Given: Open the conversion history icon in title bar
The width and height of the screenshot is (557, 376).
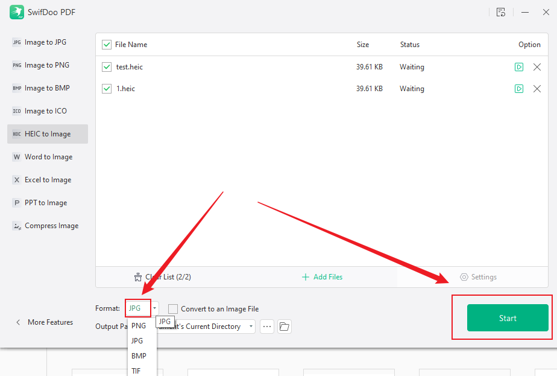Looking at the screenshot, I should click(x=501, y=12).
